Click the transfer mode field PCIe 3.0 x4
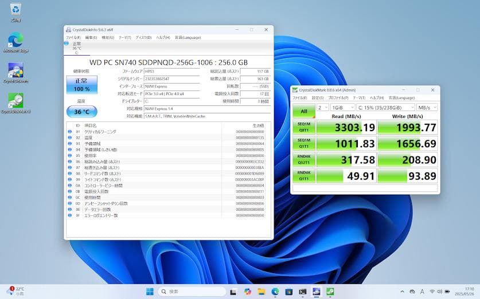Viewport: 480px width, 299px height. [171, 94]
